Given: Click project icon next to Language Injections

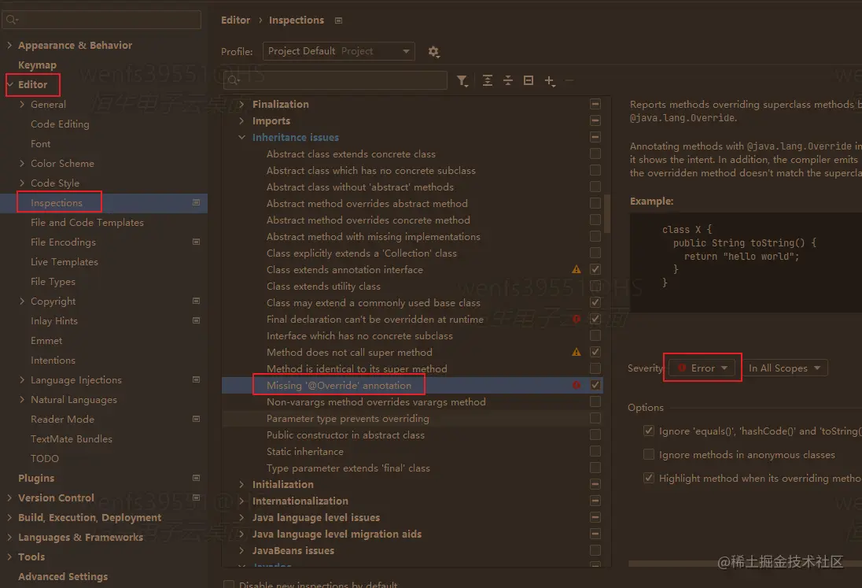Looking at the screenshot, I should [197, 379].
